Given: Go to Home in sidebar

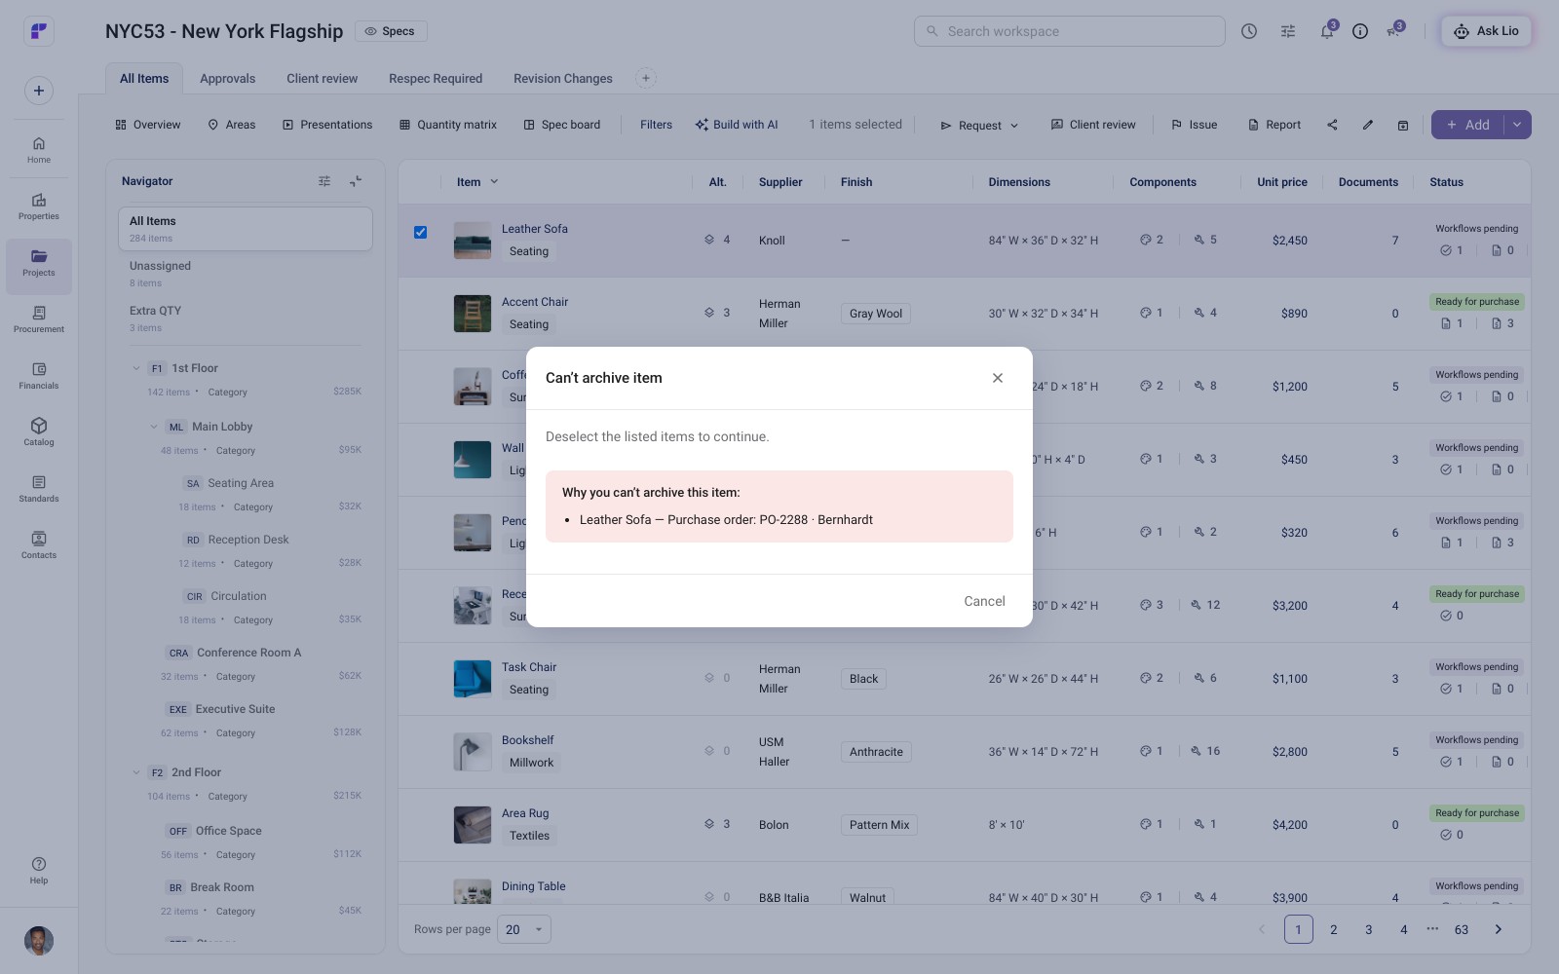Looking at the screenshot, I should pyautogui.click(x=39, y=150).
